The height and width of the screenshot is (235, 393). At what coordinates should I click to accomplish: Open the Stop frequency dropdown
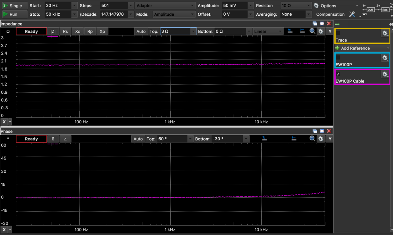pyautogui.click(x=75, y=14)
